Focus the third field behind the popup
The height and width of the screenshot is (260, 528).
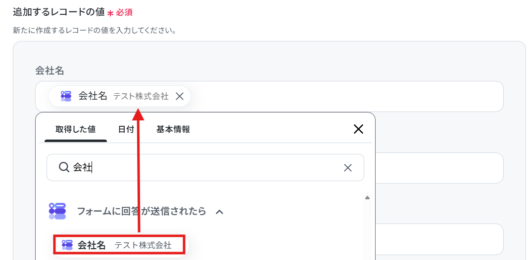(x=439, y=239)
